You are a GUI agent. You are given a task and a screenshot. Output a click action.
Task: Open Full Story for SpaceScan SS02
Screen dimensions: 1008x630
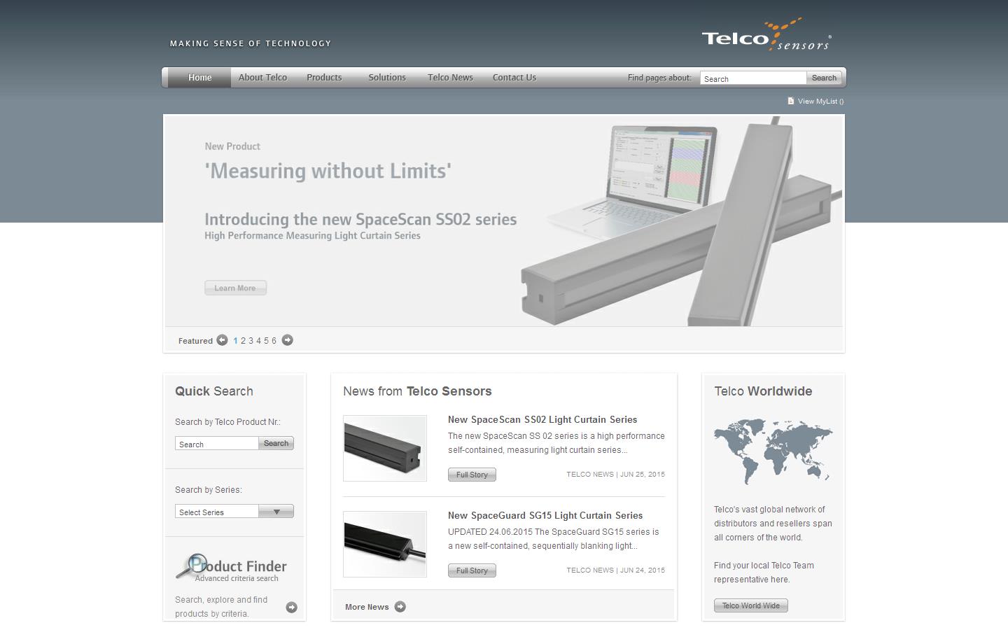pyautogui.click(x=472, y=475)
